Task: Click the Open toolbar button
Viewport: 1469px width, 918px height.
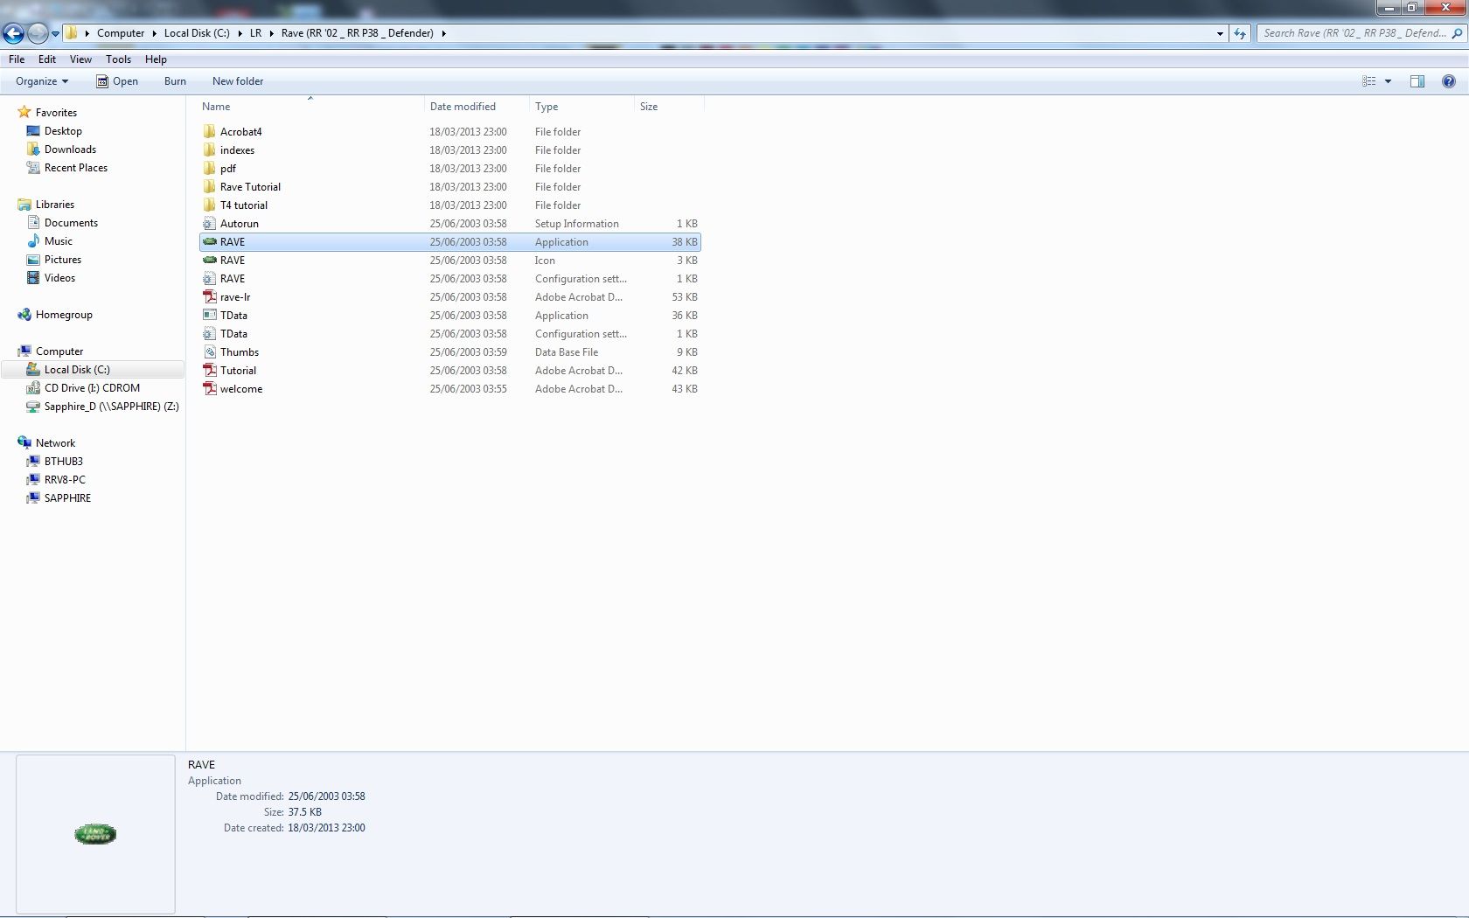Action: 117,81
